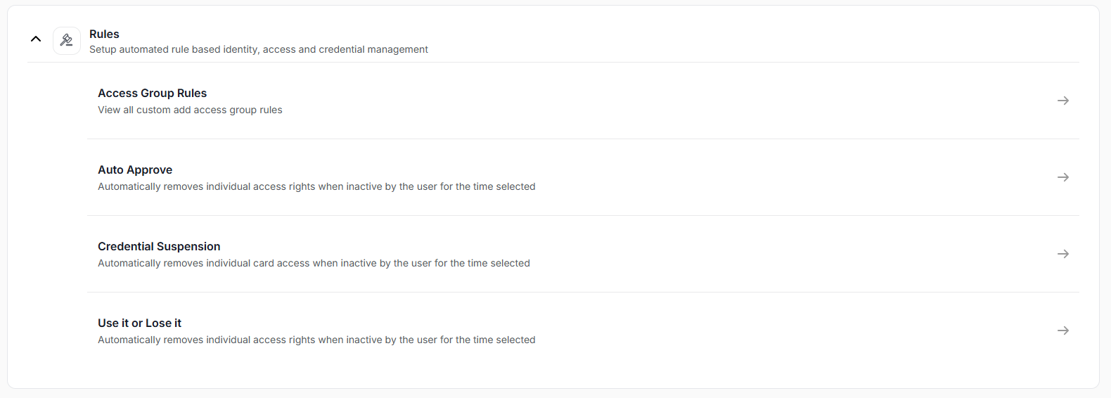Open the Use it or Lose it title
The image size is (1111, 398).
[139, 323]
